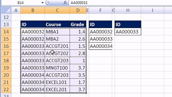Image resolution: width=172 pixels, height=97 pixels.
Task: Select column H header
Action: tap(128, 10)
